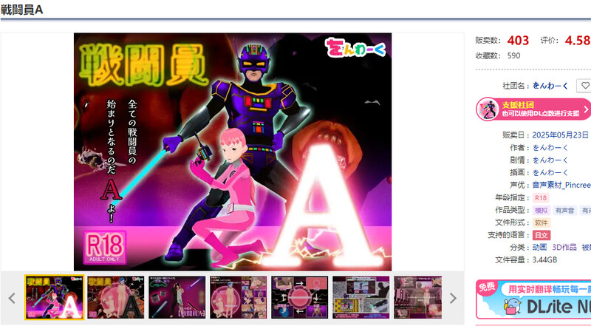591x326 pixels.
Task: Open the 3D作品 genre link
Action: tap(564, 247)
